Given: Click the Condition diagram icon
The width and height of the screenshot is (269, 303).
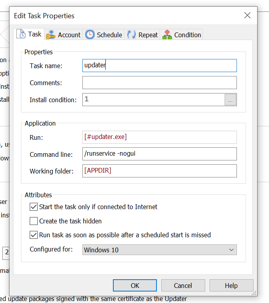Looking at the screenshot, I should click(x=167, y=35).
